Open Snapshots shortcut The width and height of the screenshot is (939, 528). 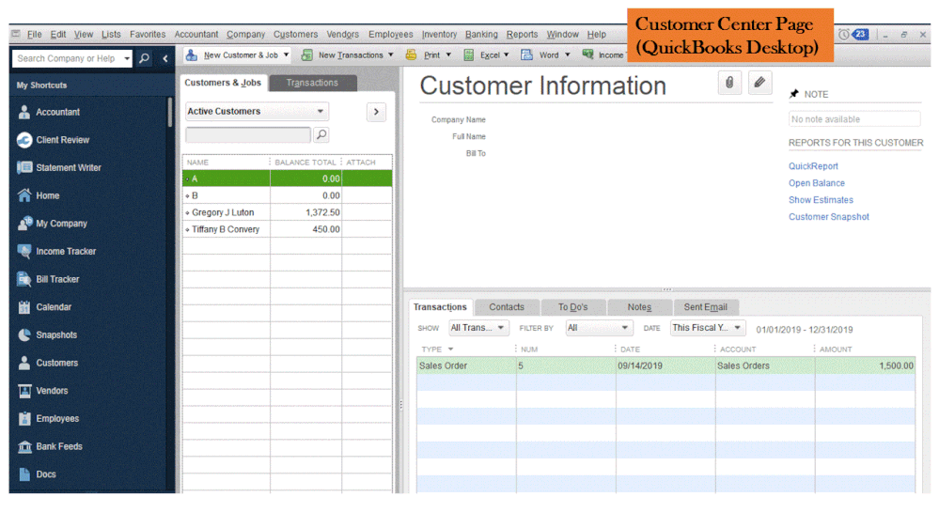[x=48, y=334]
